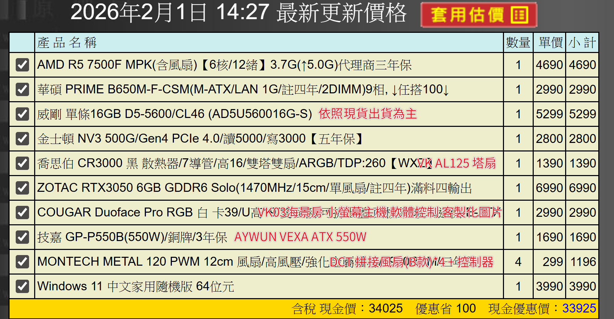Select the 金士頓 NV3 500G product name

pos(200,138)
